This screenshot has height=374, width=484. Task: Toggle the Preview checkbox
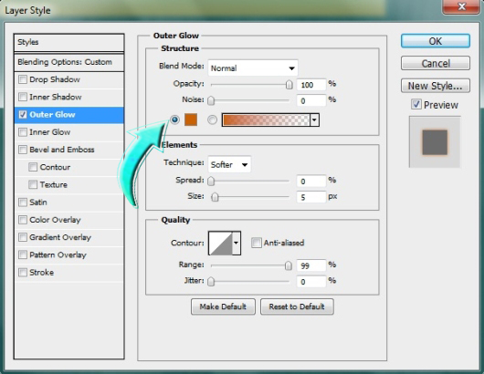416,105
